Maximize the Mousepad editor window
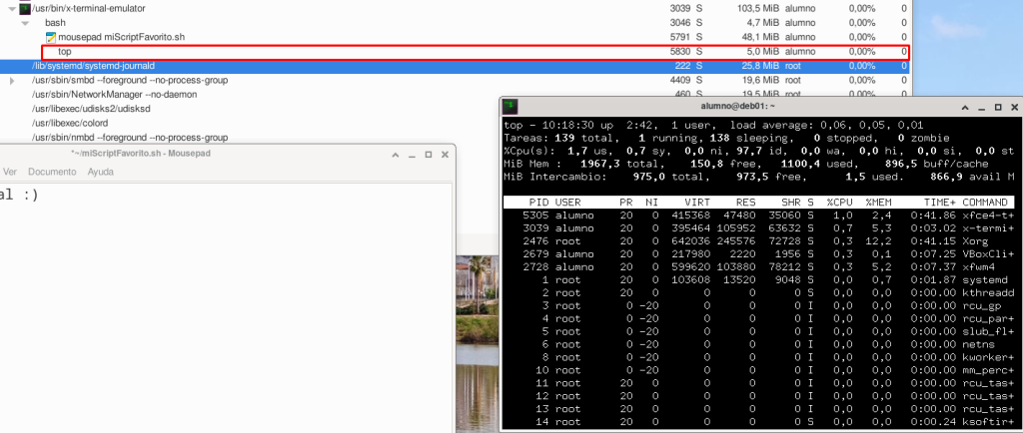The height and width of the screenshot is (433, 1023). (428, 155)
